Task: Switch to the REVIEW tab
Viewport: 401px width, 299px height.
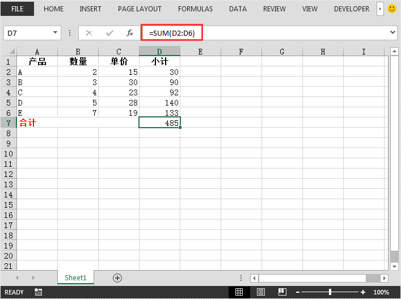Action: 275,9
